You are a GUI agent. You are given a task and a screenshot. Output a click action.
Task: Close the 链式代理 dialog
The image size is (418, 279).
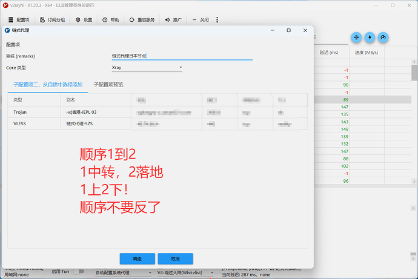[305, 30]
